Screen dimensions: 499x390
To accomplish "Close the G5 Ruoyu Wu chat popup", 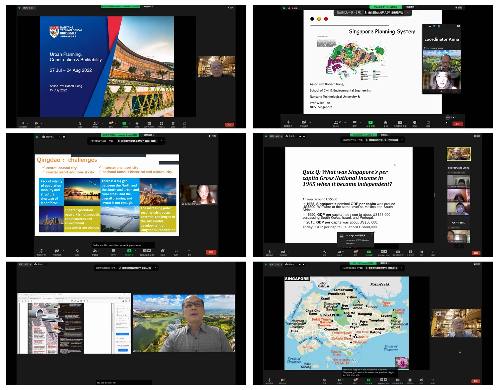I will point(372,234).
